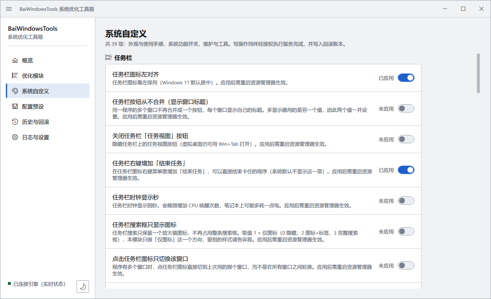Viewport: 491px width, 299px height.
Task: Click the green engine connection status indicator
Action: (x=10, y=284)
